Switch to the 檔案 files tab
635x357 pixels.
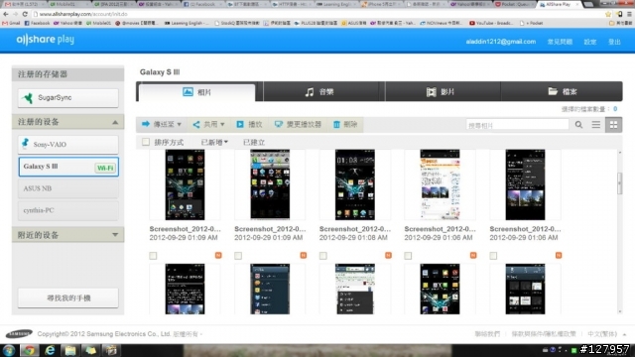coord(563,92)
